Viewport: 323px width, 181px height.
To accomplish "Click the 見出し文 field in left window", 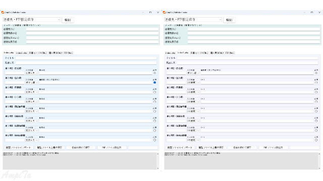I will 86,63.
